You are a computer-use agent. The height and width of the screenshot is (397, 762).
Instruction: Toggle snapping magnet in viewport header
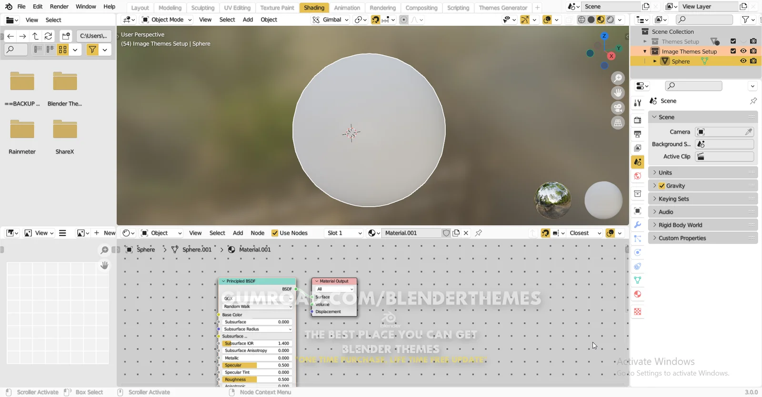(376, 20)
